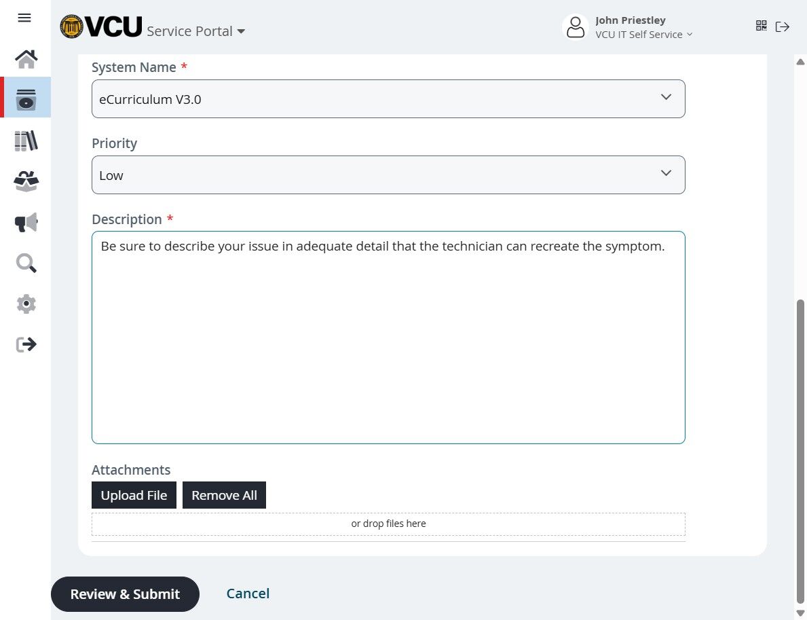Open the QR code icon in the header
807x620 pixels.
(x=761, y=26)
